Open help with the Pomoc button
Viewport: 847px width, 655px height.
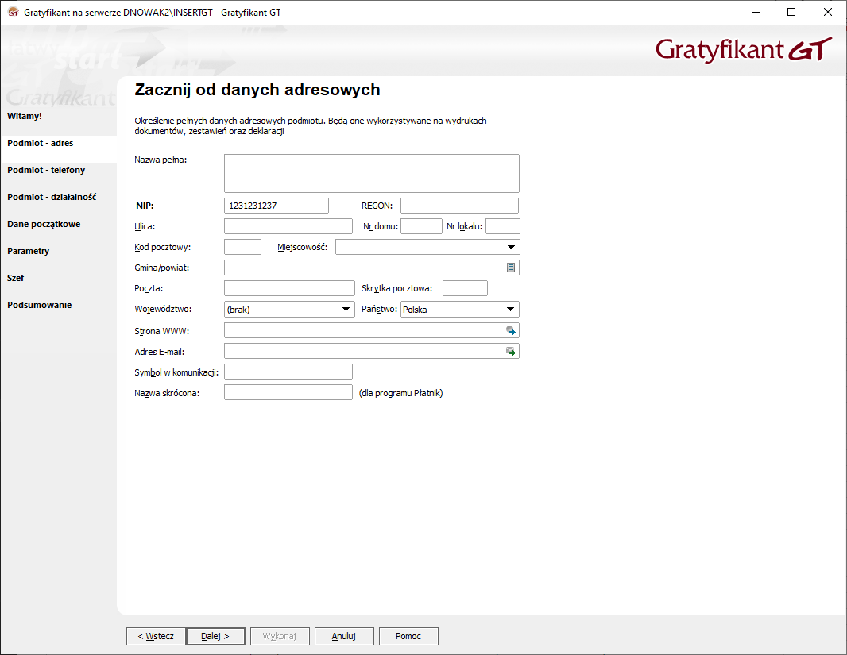coord(408,636)
